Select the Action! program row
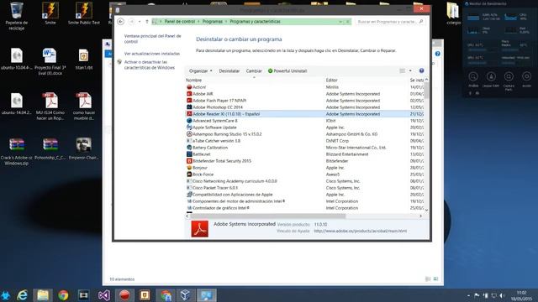 (305, 87)
